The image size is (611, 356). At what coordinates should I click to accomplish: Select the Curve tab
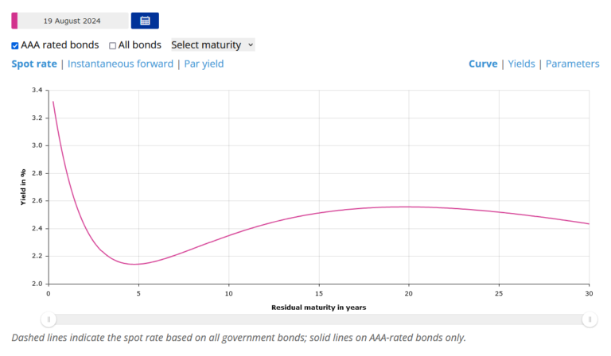(x=483, y=64)
